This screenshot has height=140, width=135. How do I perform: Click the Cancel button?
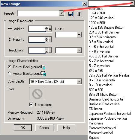[44, 128]
